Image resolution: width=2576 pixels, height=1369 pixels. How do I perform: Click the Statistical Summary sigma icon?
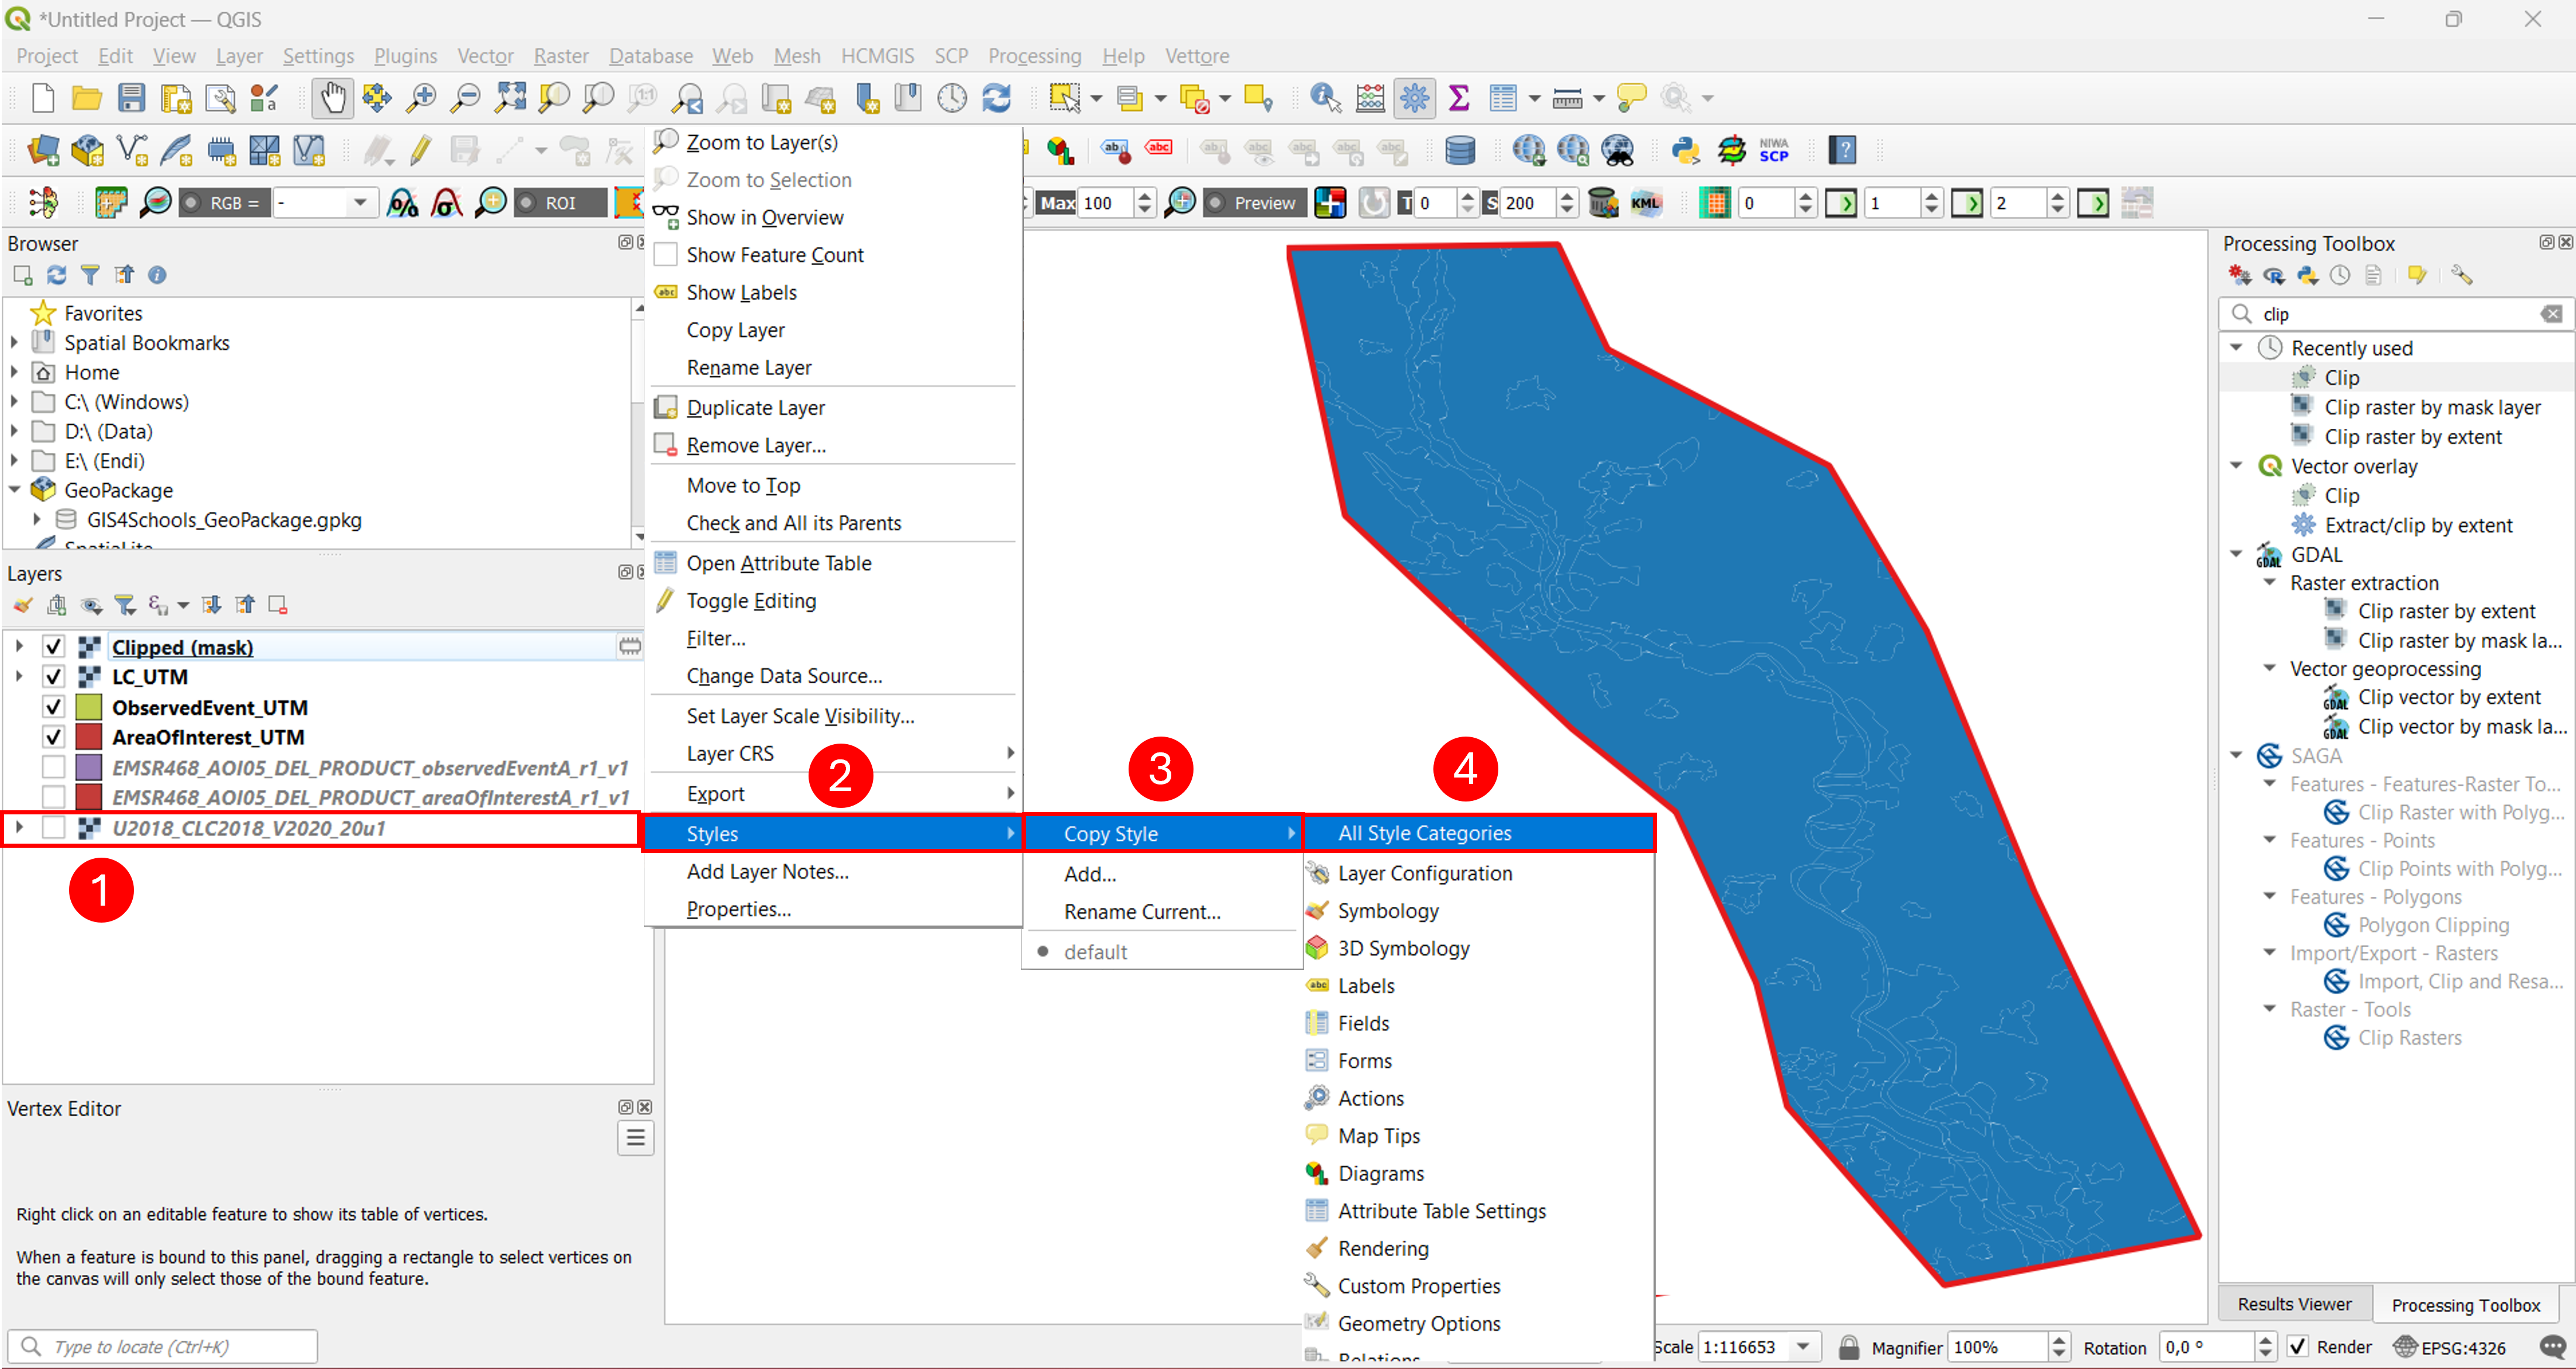point(1459,98)
